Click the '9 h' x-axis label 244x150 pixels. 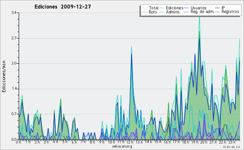point(102,142)
